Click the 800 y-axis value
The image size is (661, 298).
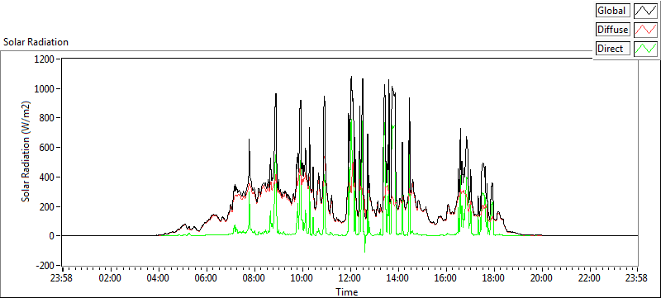tap(48, 118)
